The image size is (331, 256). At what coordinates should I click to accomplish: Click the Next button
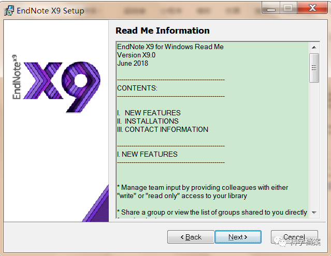coord(238,237)
